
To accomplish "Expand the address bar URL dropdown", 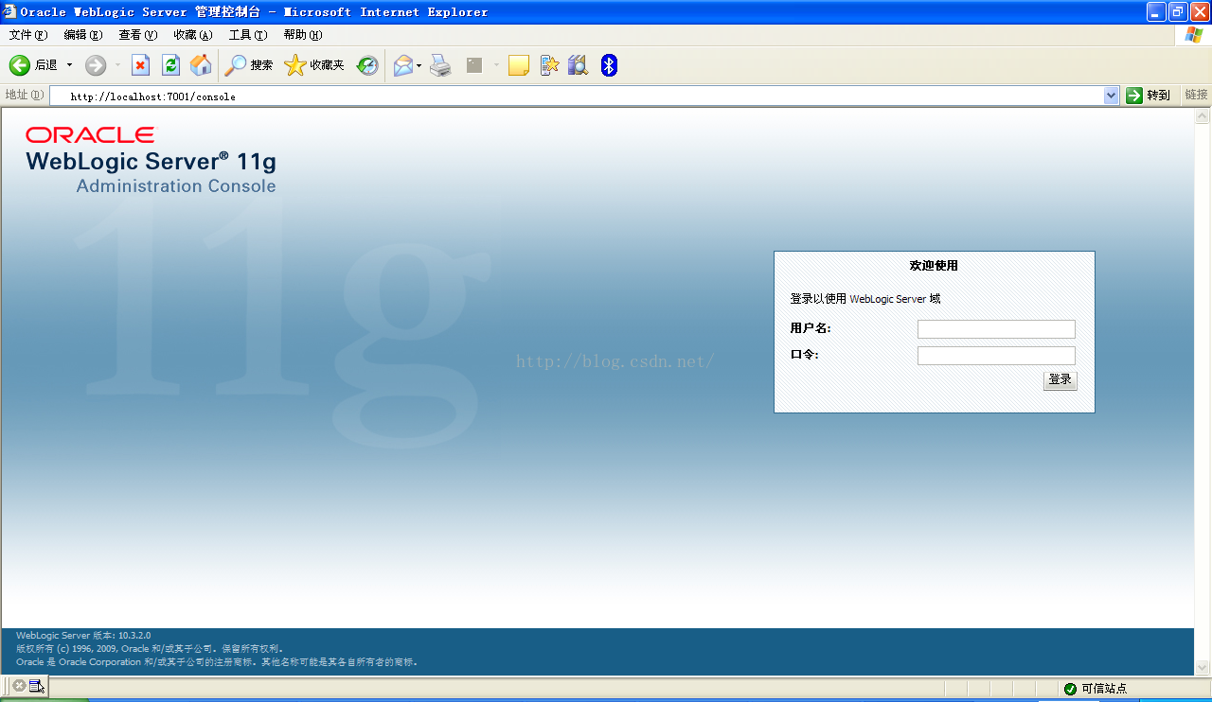I will pyautogui.click(x=1112, y=96).
